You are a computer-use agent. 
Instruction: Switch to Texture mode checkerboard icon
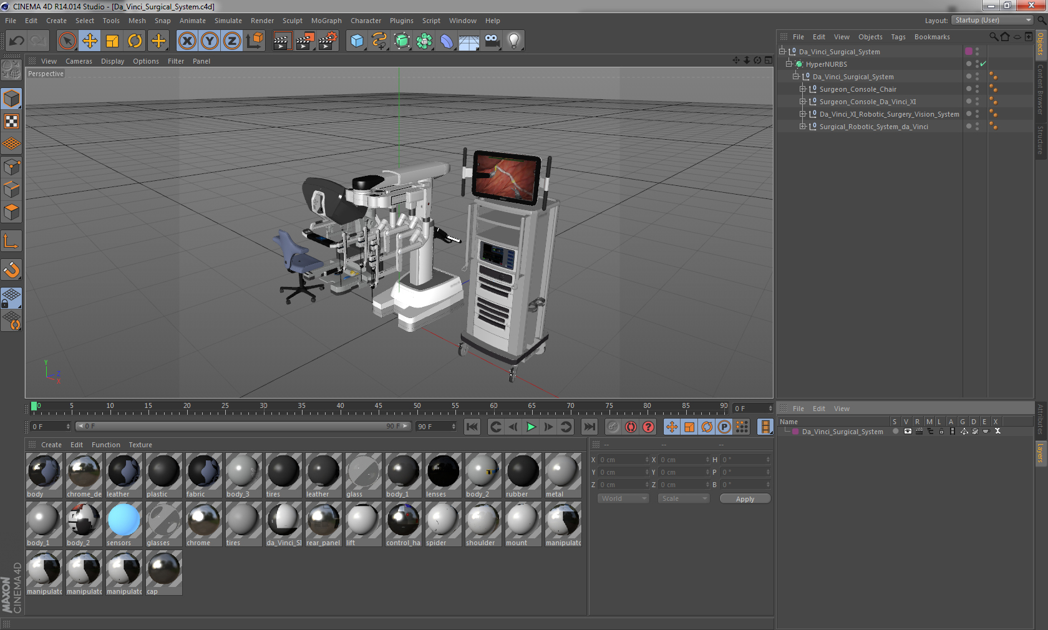click(12, 122)
